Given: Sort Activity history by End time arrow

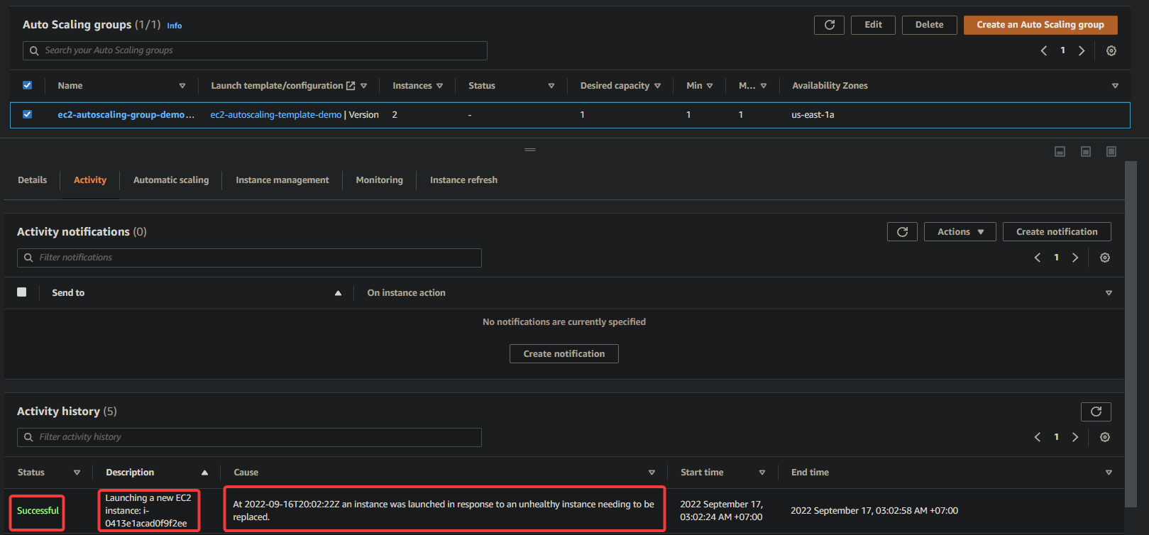Looking at the screenshot, I should (x=1109, y=473).
